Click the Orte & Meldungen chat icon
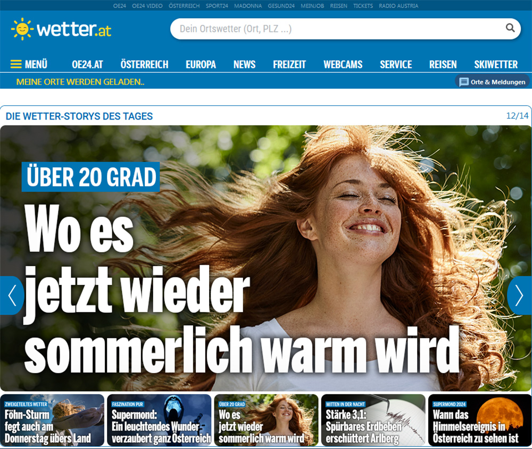 [x=463, y=82]
